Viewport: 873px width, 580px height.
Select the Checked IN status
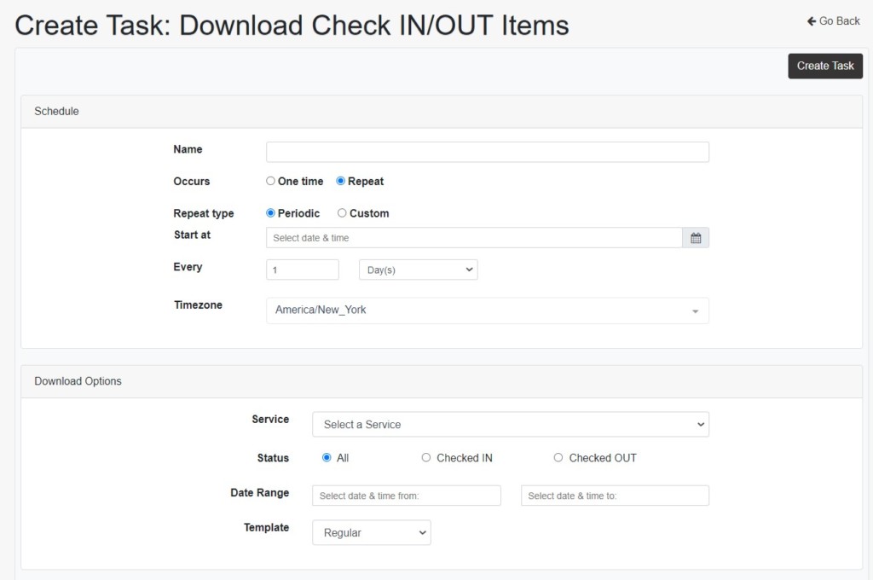[x=426, y=458]
